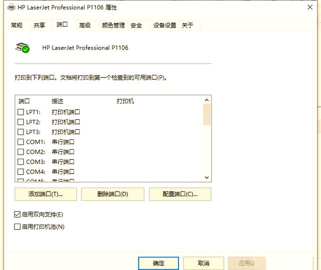321x270 pixels.
Task: Check the LPT1: port checkbox
Action: point(20,112)
